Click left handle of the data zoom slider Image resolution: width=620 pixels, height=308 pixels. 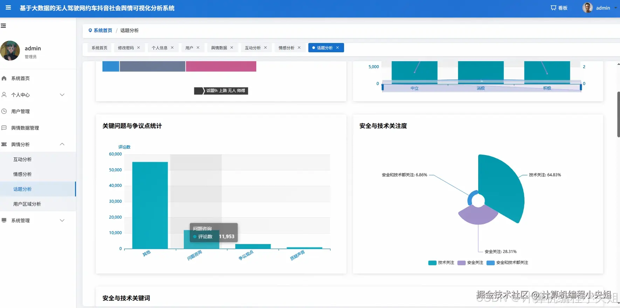tap(383, 87)
